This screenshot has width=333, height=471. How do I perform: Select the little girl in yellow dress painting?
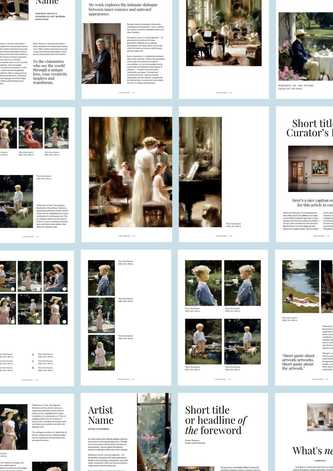point(101,352)
